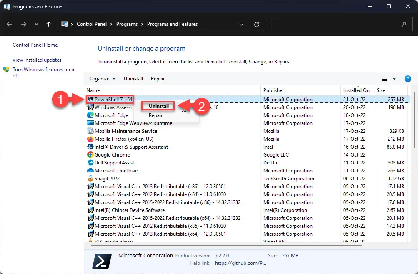Click Repair in the toolbar
Screen dimensions: 418x274
tap(158, 79)
